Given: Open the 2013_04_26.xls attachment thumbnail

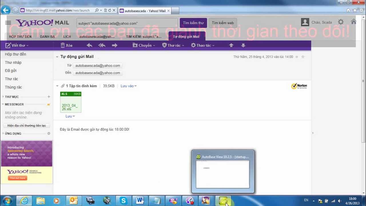Looking at the screenshot, I should pos(71,102).
